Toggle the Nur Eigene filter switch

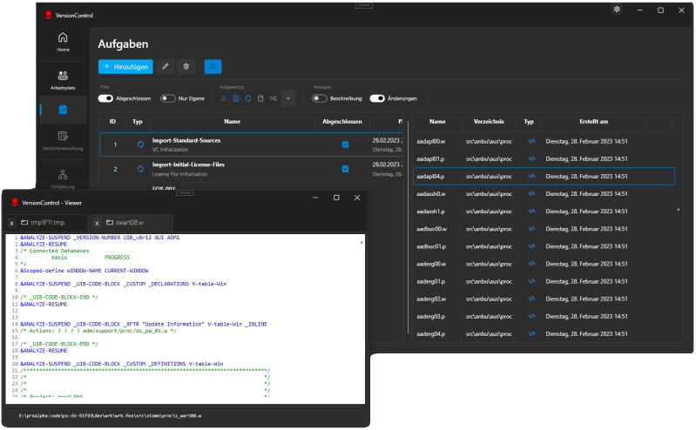point(168,98)
